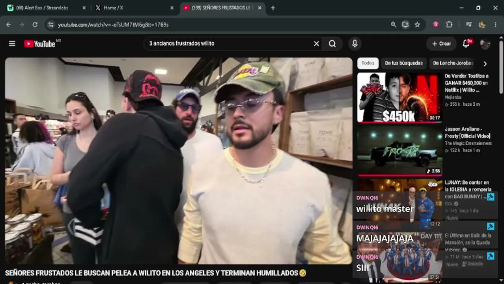The height and width of the screenshot is (284, 504).
Task: Close the Home / X tab
Action: 172,8
